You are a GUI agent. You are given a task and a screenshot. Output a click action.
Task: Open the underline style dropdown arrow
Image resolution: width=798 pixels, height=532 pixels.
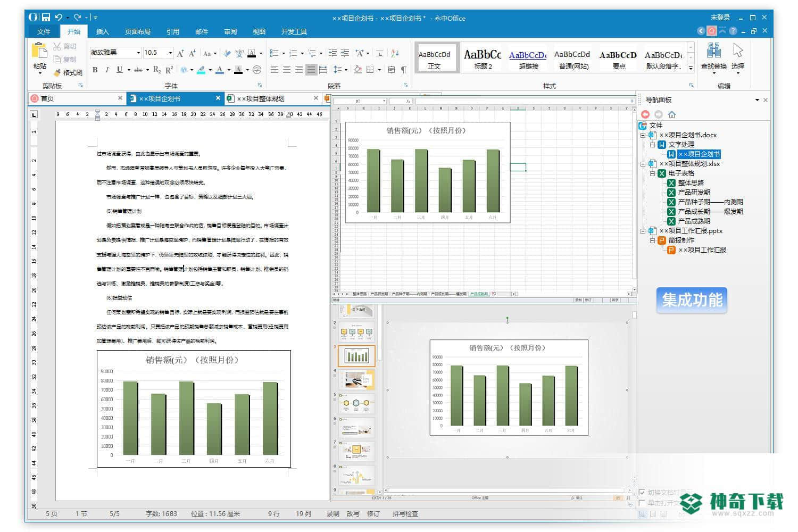pyautogui.click(x=128, y=70)
